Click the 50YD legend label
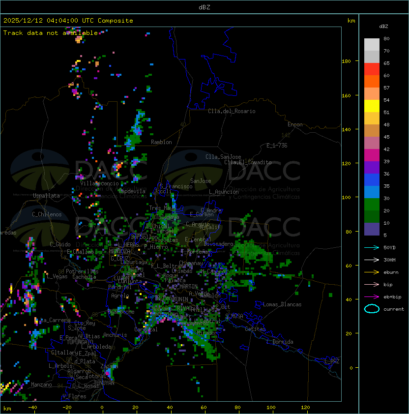Image resolution: width=409 pixels, height=414 pixels. (389, 247)
